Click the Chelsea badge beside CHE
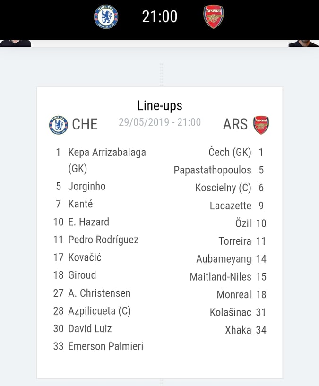This screenshot has width=319, height=386. [x=59, y=125]
